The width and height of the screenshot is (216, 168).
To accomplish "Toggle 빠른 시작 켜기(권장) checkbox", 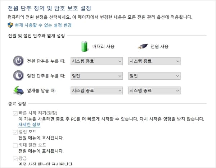I will (x=15, y=113).
